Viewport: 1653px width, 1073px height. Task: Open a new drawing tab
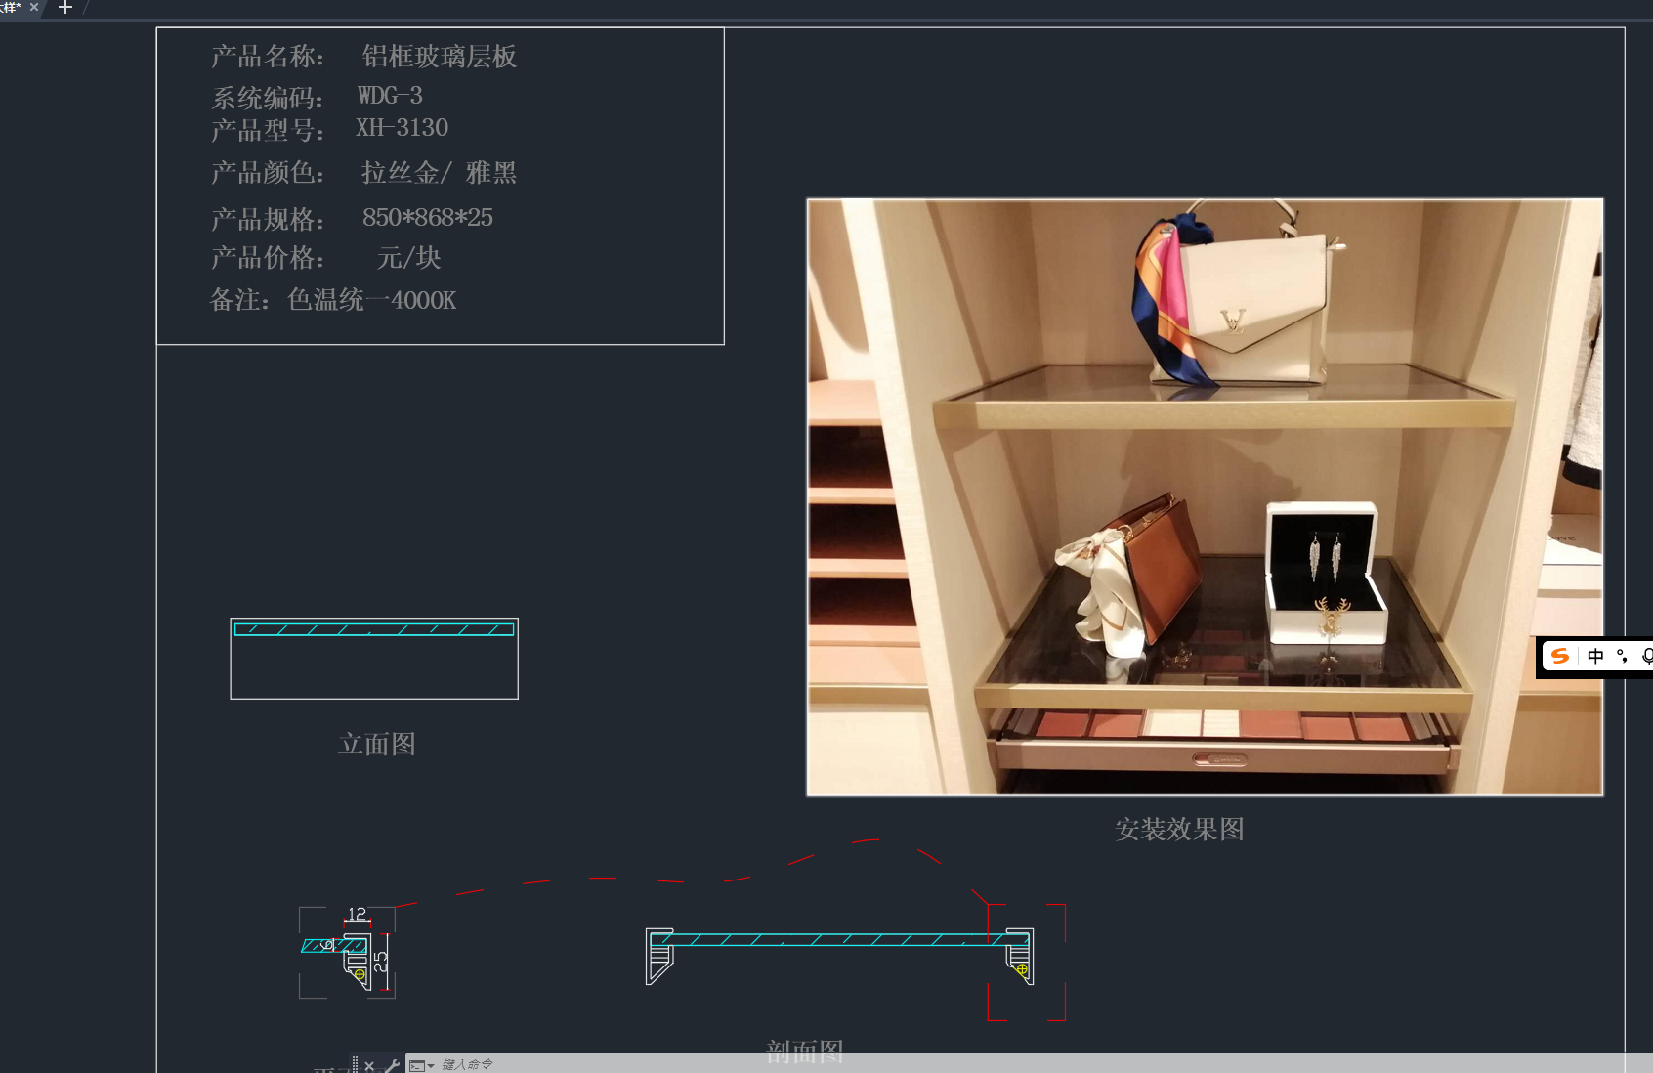[x=65, y=8]
